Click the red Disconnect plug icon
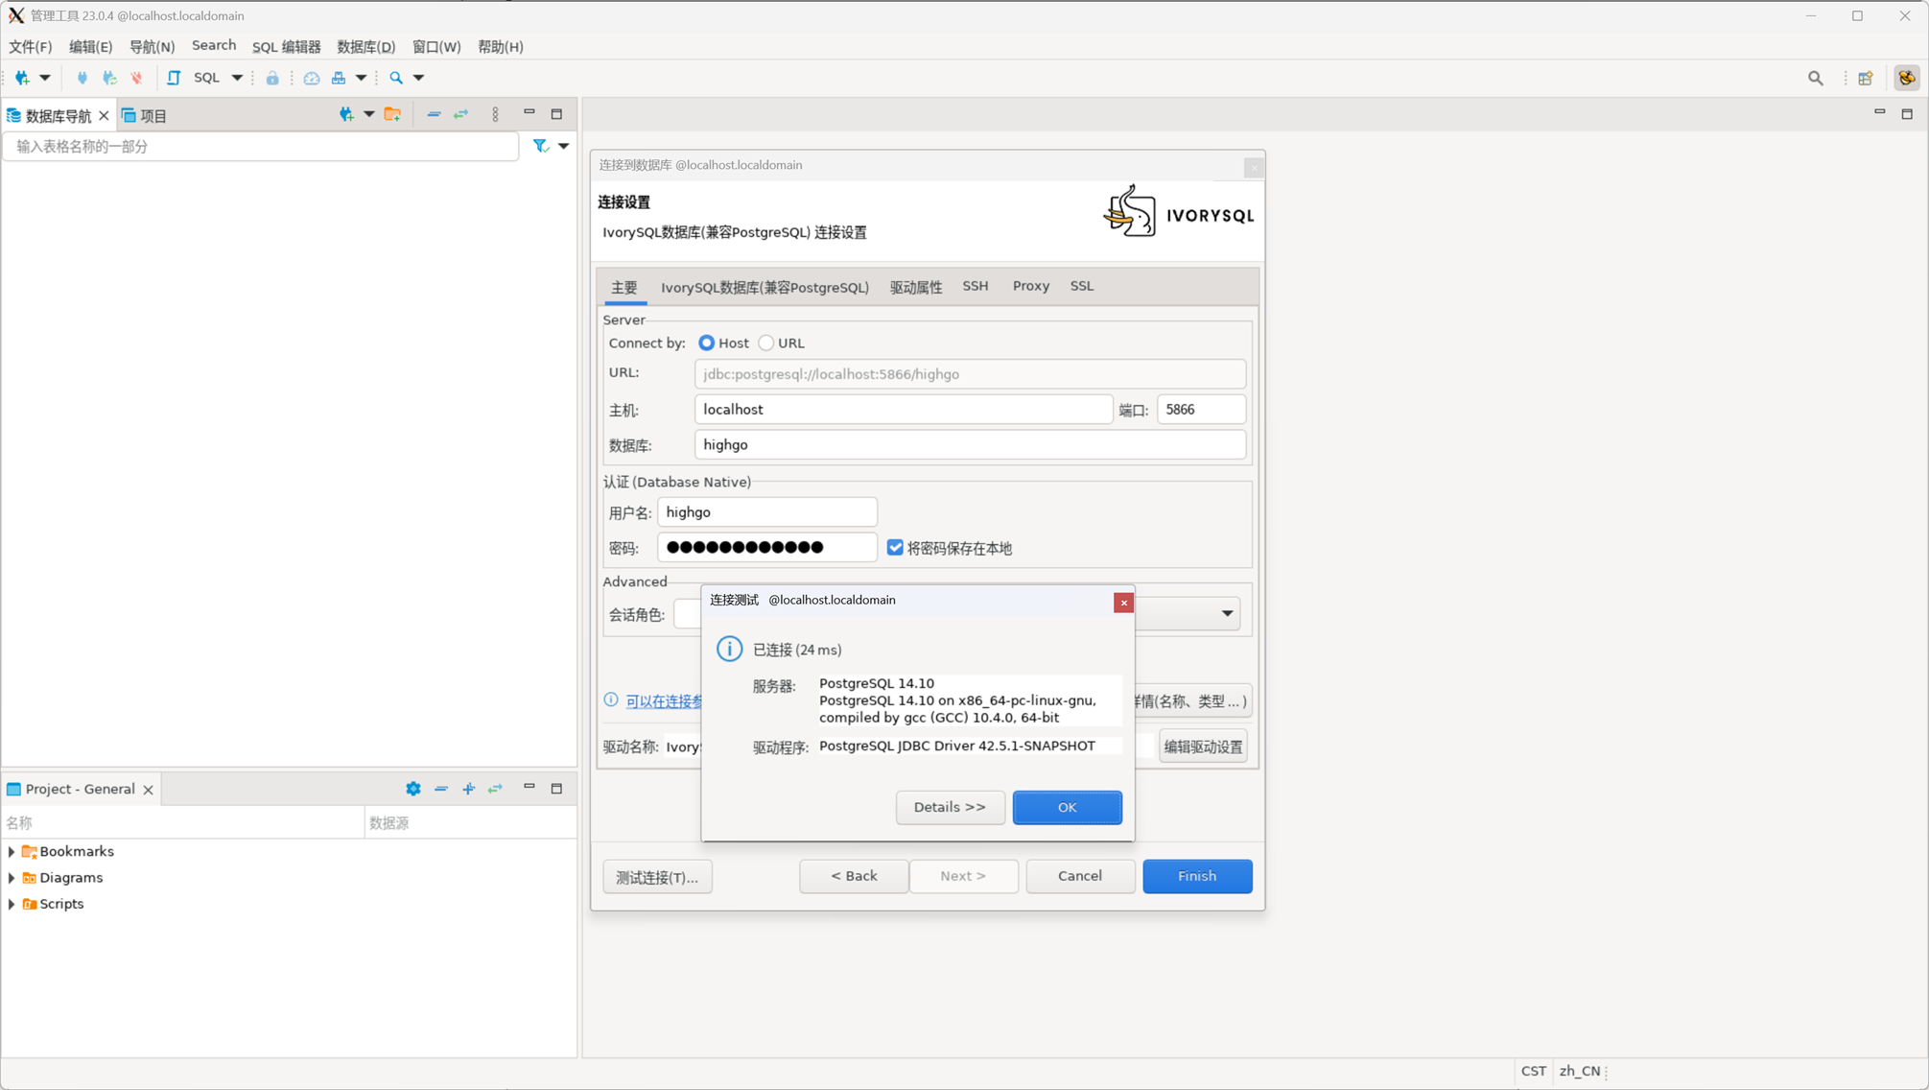This screenshot has width=1929, height=1090. tap(136, 78)
